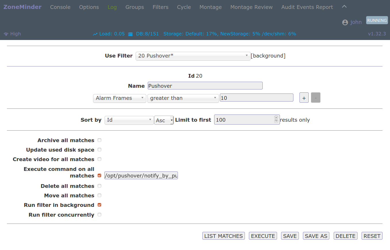
Task: Enable Delete all matches checkbox
Action: coord(99,186)
